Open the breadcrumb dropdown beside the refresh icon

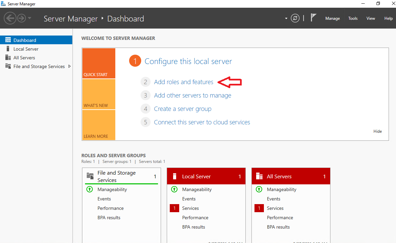point(286,18)
